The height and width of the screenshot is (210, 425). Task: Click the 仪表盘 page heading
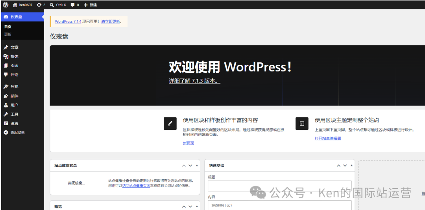pos(59,37)
